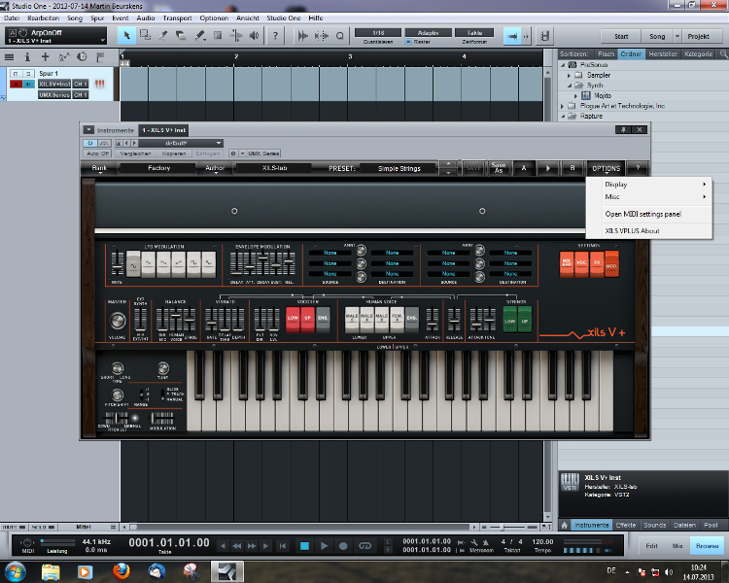The height and width of the screenshot is (583, 729).
Task: Toggle mute button on Spur 1
Action: pos(16,74)
